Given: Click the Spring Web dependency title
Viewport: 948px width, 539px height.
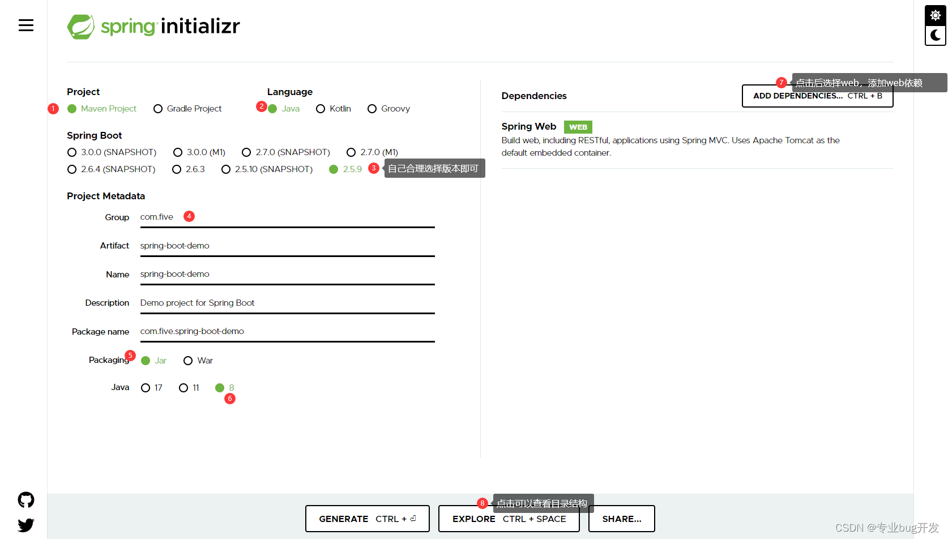Looking at the screenshot, I should (x=529, y=126).
